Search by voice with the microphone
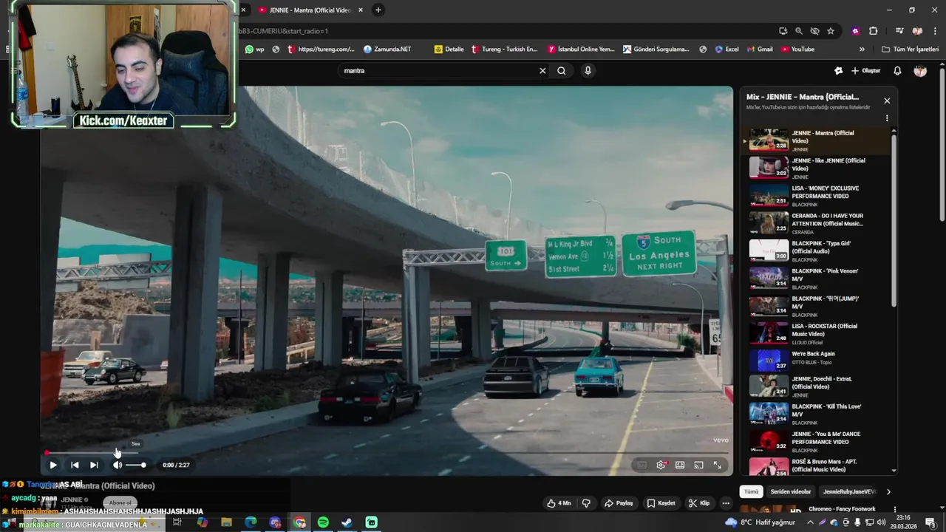This screenshot has width=946, height=532. point(588,71)
